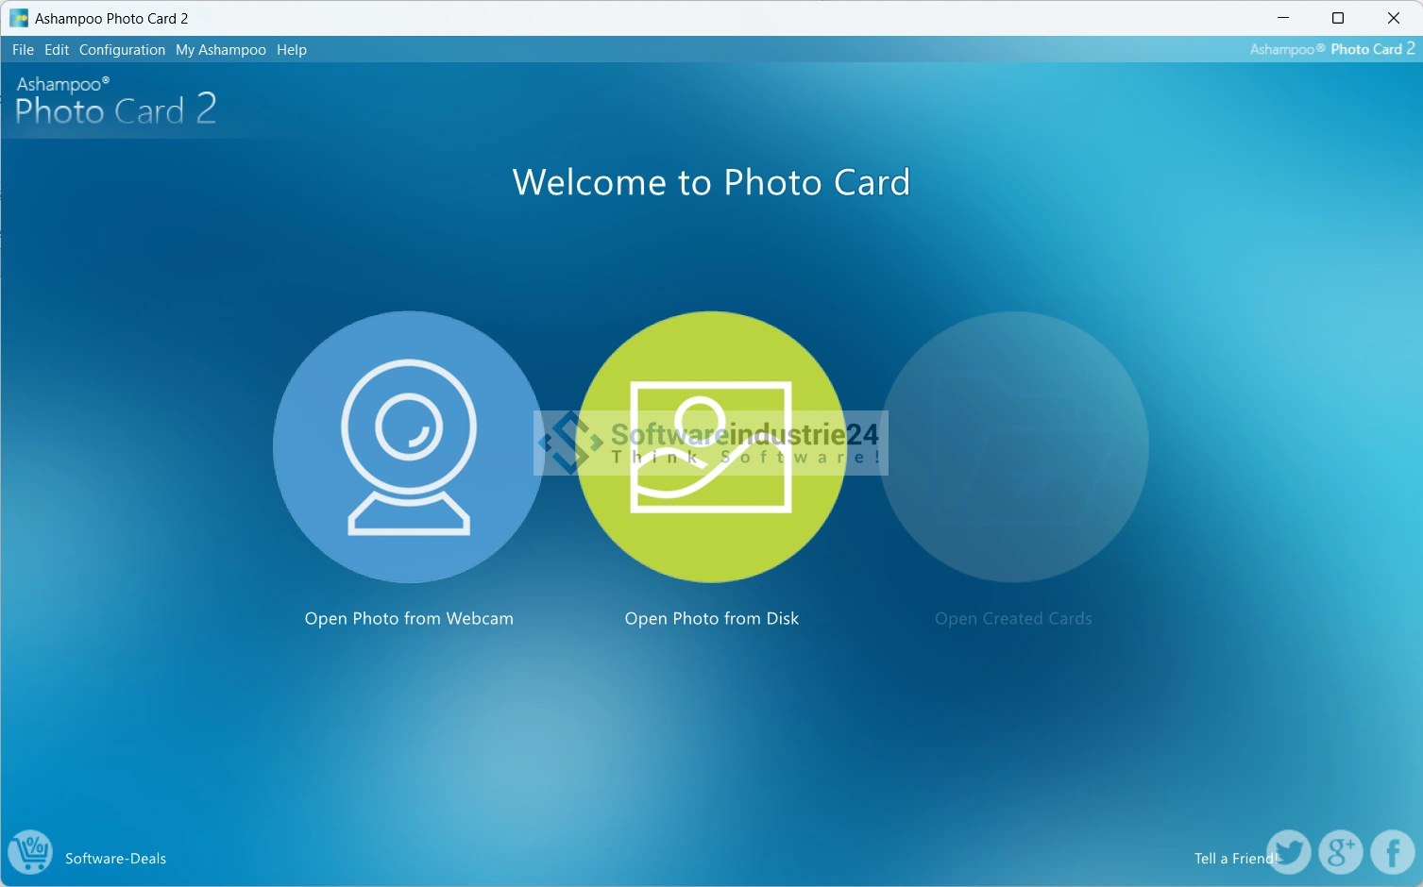Click the "Open Photo from Webcam" label
Viewport: 1423px width, 887px height.
click(409, 619)
